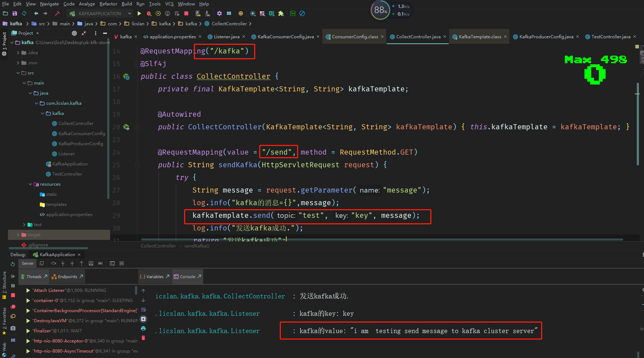Rerun KafkaApplication in Debug panel
This screenshot has width=644, height=358.
pos(13,264)
